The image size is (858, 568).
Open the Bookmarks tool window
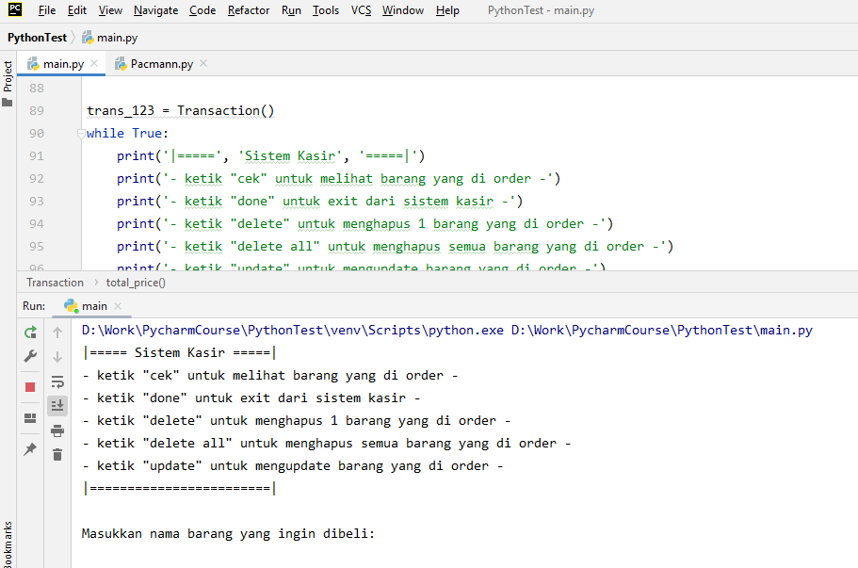pos(8,544)
